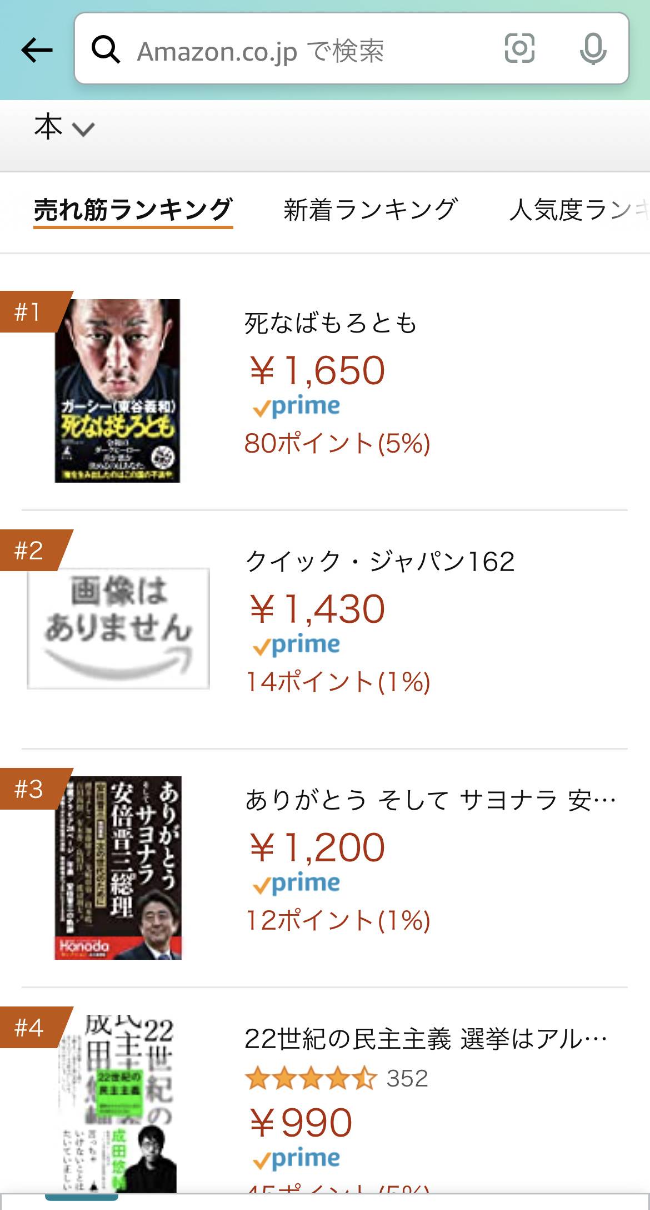Switch to the 人気度ランキング tab
This screenshot has width=650, height=1210.
point(578,210)
